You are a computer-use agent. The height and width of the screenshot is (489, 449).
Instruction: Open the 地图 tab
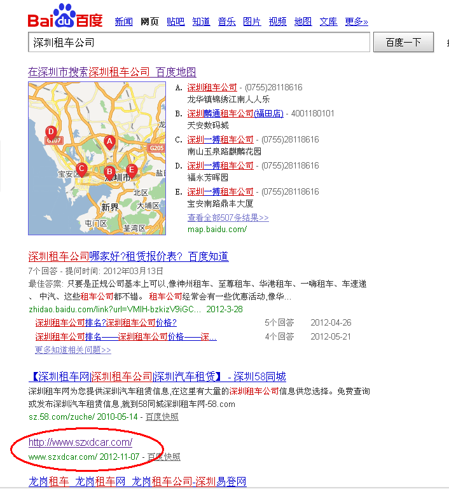point(303,22)
